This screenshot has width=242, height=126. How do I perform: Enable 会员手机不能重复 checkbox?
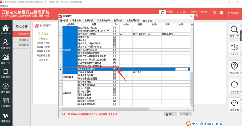pyautogui.click(x=114, y=104)
